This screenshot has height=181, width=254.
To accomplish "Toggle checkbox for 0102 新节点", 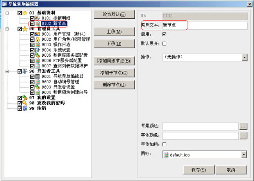I will pyautogui.click(x=32, y=24).
